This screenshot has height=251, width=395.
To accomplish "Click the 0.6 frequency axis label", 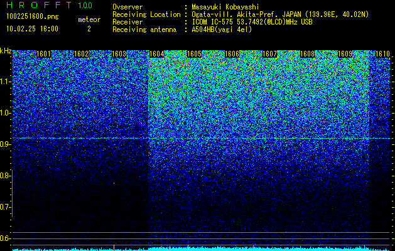I will pos(5,238).
